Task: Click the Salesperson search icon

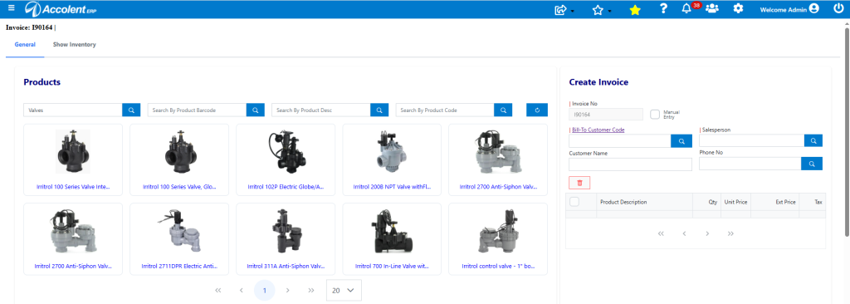Action: tap(813, 140)
